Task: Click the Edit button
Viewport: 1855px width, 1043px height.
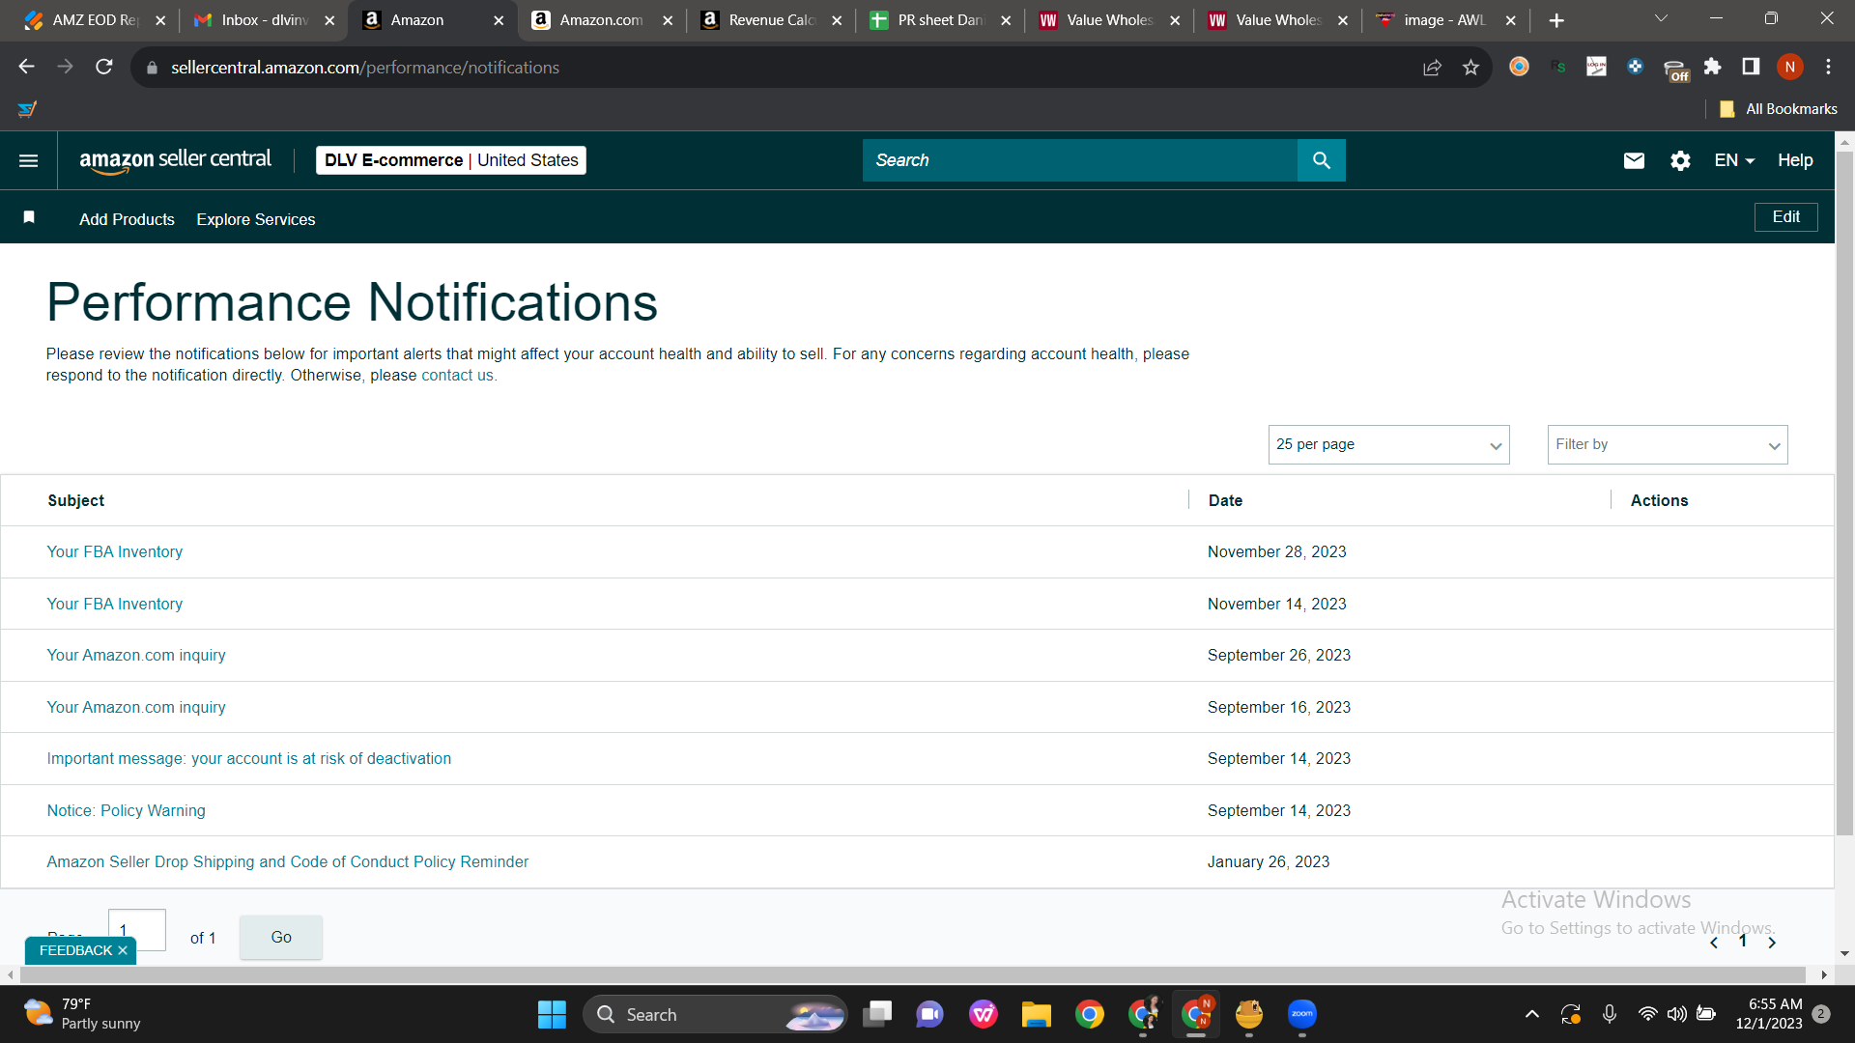Action: 1785,217
